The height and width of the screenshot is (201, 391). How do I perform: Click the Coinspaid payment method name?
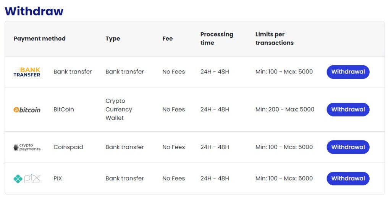[x=68, y=147]
